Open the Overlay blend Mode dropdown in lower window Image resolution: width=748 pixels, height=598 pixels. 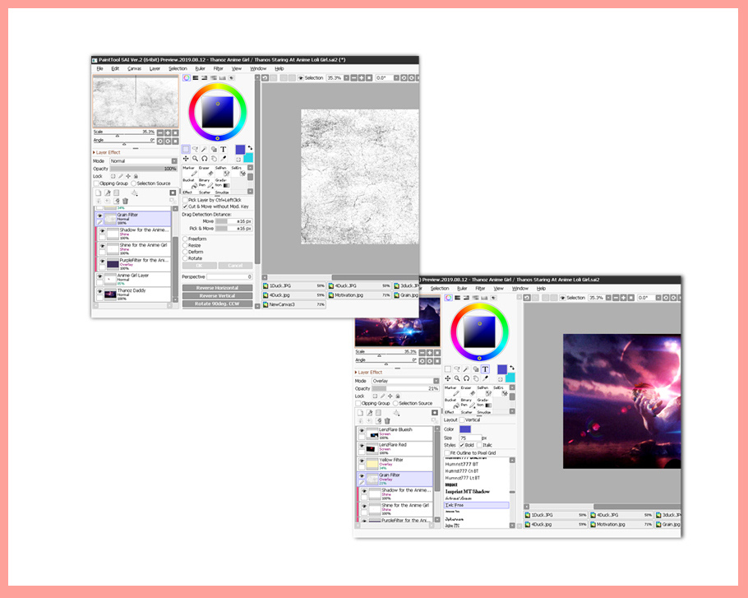tap(405, 381)
